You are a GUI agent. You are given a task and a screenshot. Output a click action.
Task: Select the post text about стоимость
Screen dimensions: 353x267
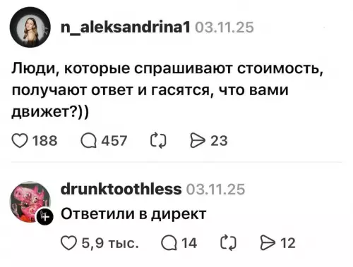[167, 90]
